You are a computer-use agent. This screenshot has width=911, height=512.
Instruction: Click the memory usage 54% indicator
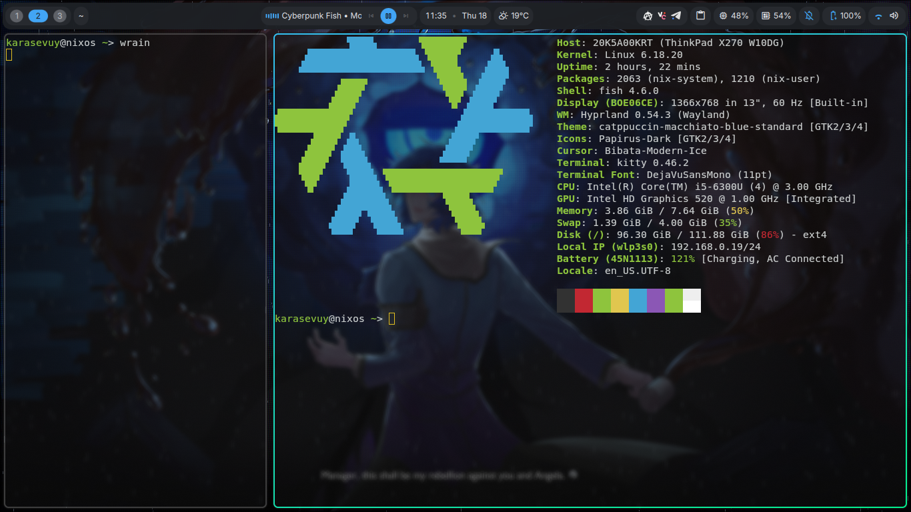point(776,15)
